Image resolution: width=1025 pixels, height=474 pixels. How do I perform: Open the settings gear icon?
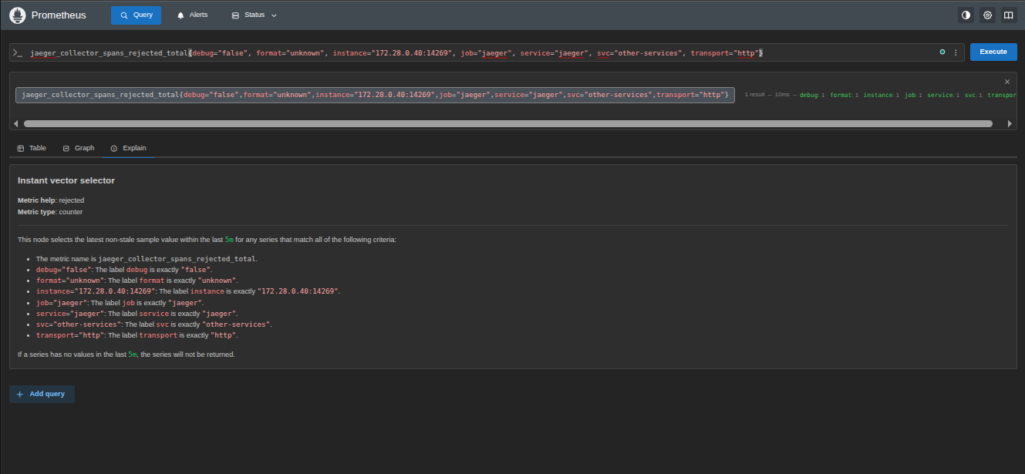click(987, 15)
